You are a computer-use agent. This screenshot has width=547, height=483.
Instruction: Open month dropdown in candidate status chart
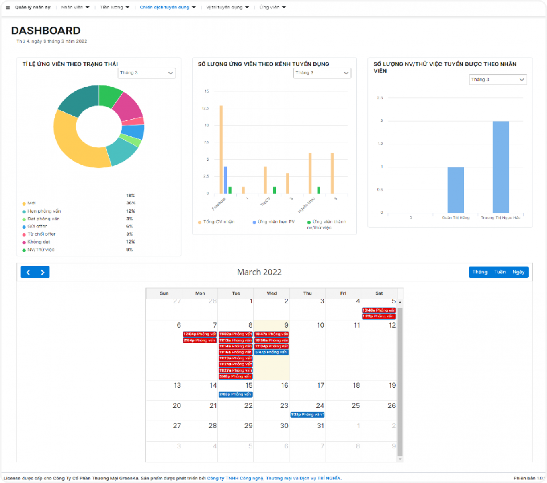[147, 73]
